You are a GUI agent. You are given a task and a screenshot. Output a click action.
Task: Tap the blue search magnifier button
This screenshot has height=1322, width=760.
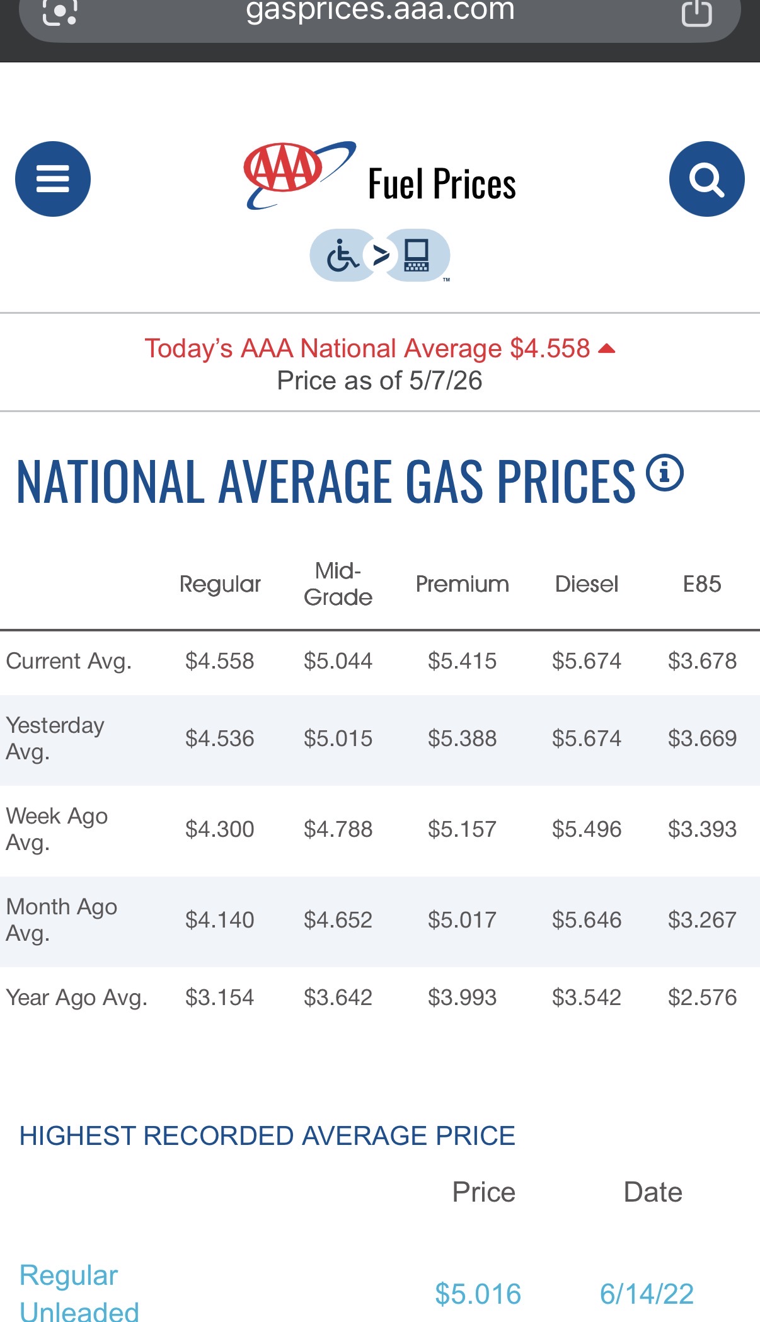[706, 179]
